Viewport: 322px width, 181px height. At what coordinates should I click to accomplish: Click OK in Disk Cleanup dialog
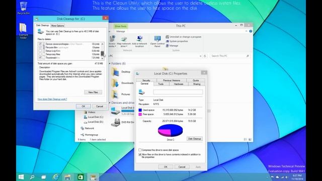(x=84, y=106)
